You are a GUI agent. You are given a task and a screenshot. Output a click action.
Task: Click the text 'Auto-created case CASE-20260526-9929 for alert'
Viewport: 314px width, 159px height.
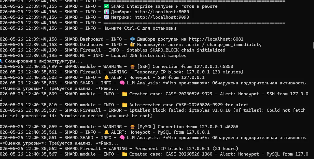[x=189, y=105]
